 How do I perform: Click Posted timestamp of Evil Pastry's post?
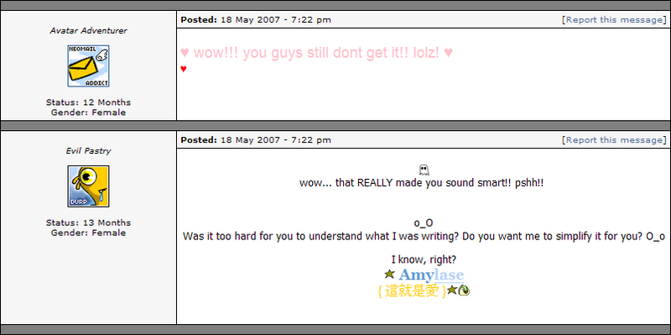(256, 140)
